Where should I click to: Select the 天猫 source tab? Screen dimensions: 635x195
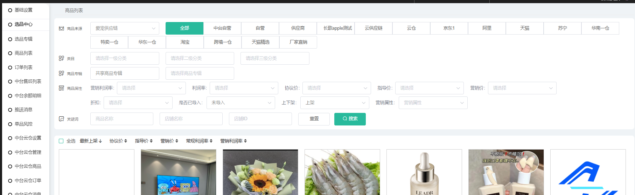point(525,28)
